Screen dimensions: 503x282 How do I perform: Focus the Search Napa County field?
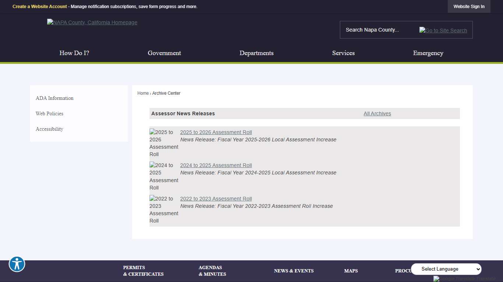pos(377,30)
